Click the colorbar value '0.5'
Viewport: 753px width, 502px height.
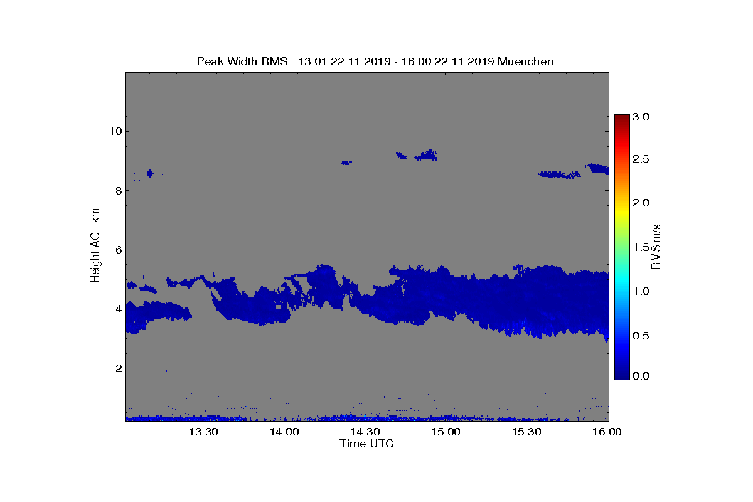(x=640, y=336)
